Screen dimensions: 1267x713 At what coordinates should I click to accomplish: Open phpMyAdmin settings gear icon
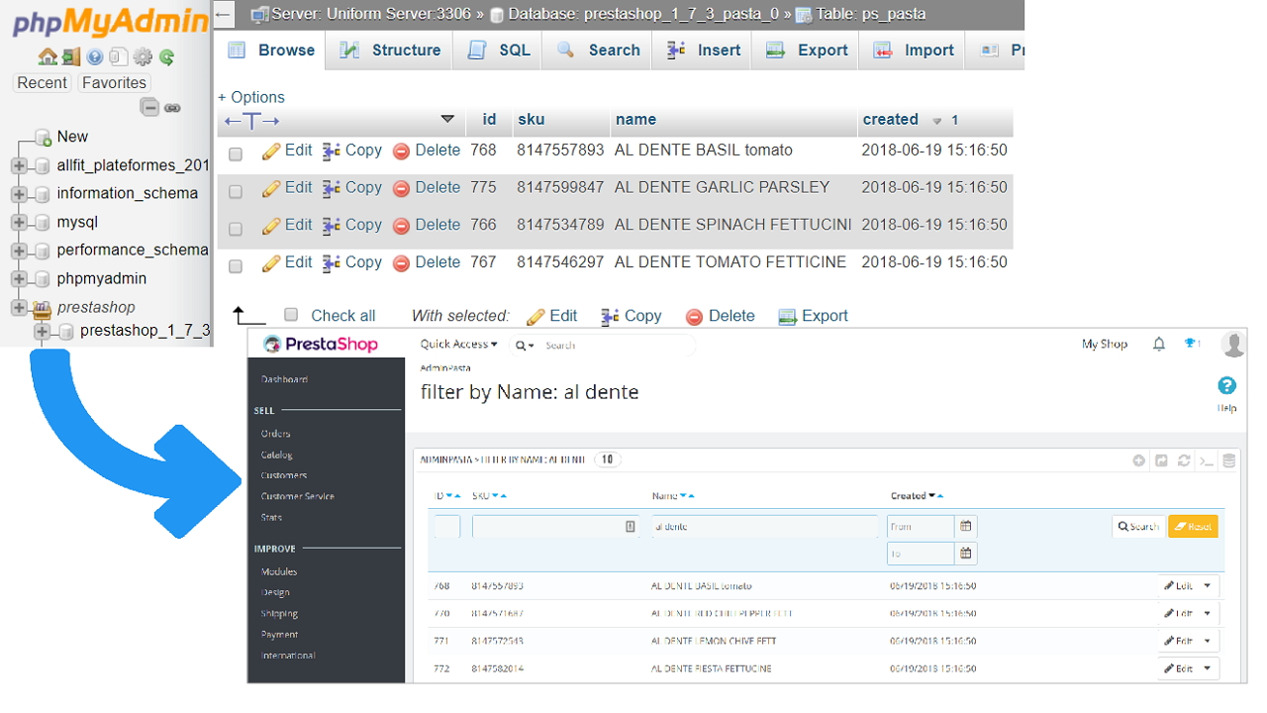(143, 57)
